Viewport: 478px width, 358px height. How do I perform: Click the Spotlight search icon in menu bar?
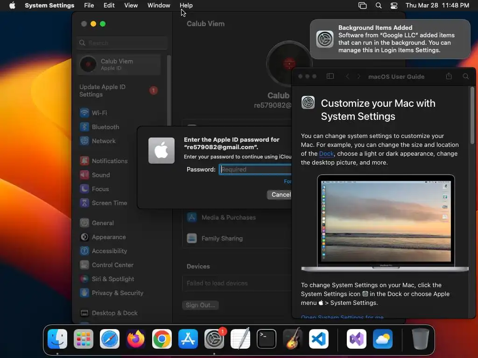[378, 5]
